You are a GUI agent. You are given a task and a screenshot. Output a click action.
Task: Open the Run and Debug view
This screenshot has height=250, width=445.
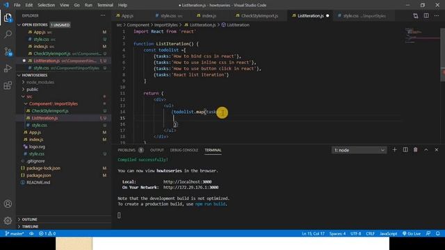8,68
